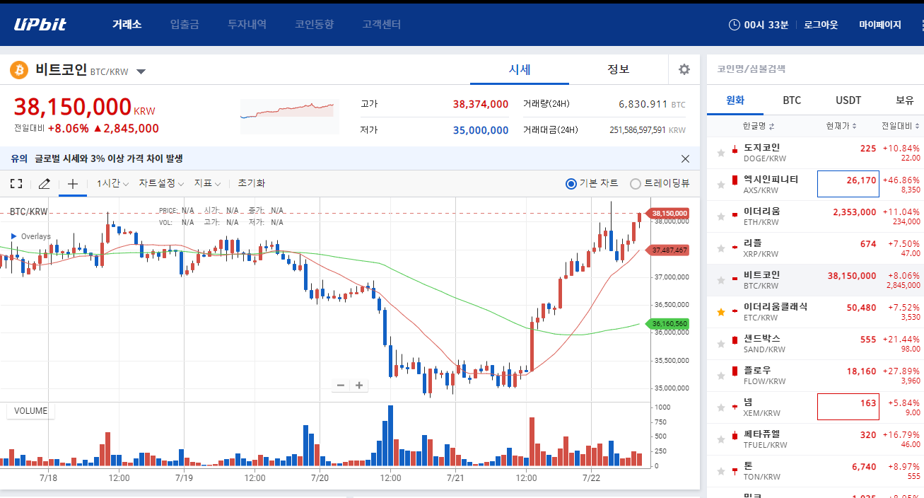Screen dimensions: 924x498
Task: Select 기본 차트 radio button
Action: 571,183
